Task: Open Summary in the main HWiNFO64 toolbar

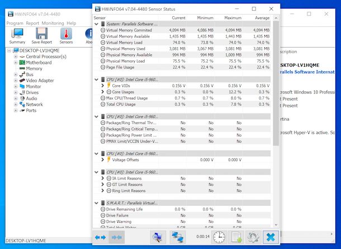Action: 17,36
